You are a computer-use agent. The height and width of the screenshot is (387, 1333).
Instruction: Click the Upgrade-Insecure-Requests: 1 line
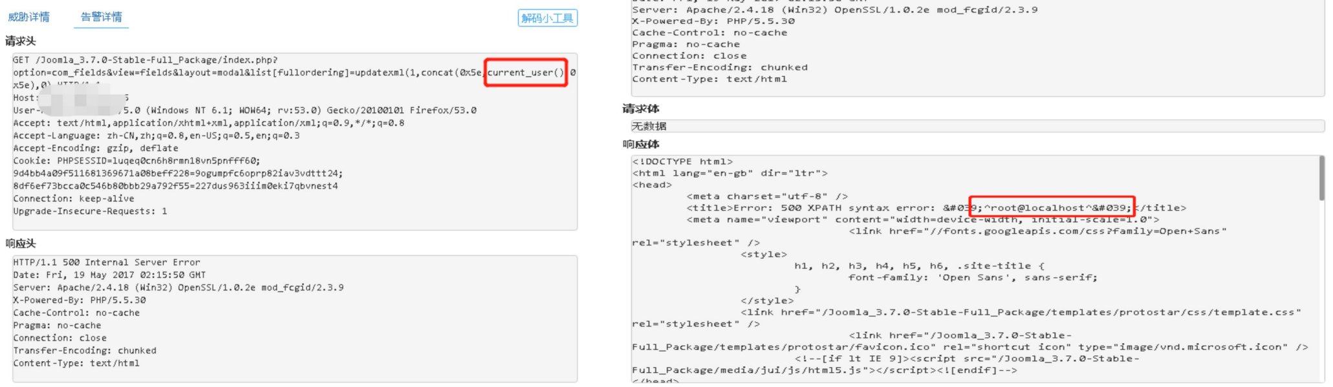(90, 211)
